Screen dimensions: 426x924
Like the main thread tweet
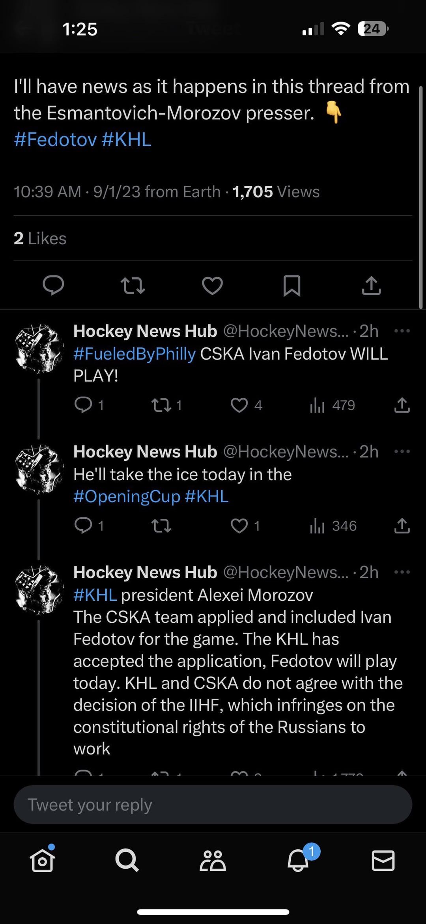(212, 285)
